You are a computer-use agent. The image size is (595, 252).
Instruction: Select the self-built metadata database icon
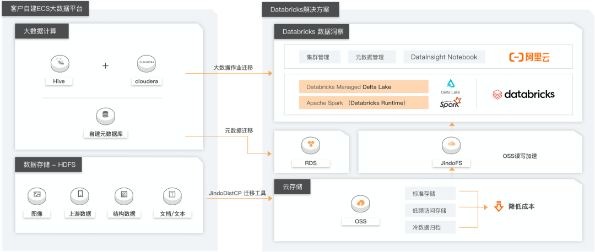pyautogui.click(x=105, y=116)
